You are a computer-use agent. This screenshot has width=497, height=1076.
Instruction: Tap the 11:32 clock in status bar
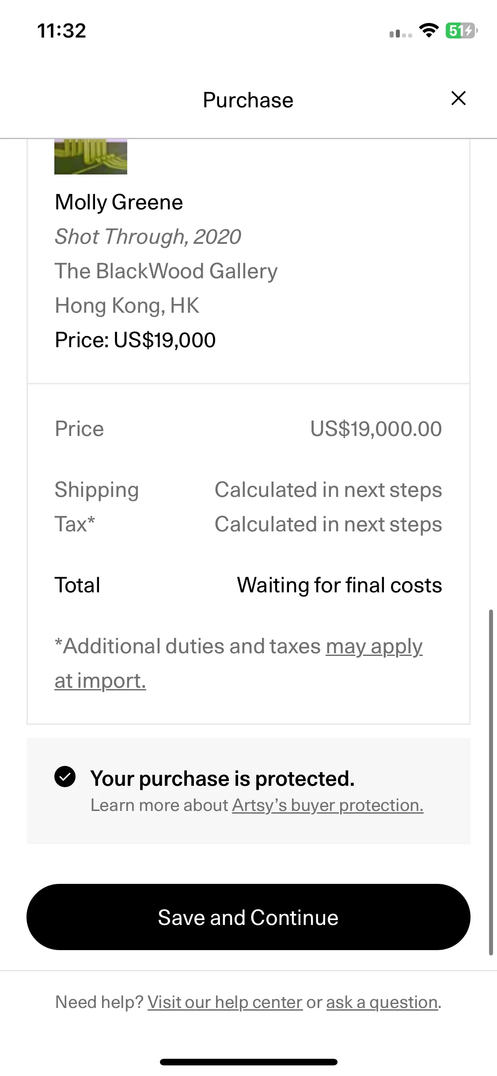pyautogui.click(x=62, y=31)
